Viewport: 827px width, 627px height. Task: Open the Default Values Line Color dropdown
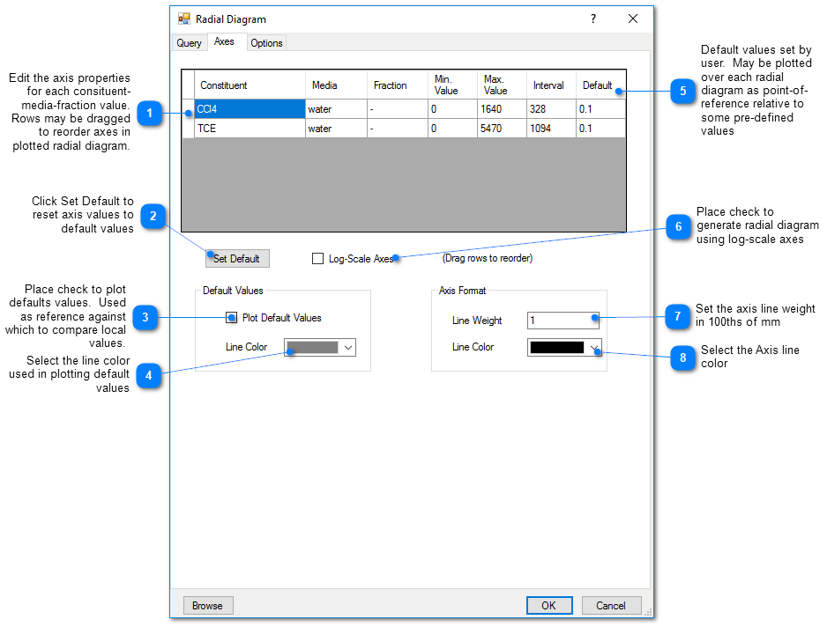pos(348,348)
